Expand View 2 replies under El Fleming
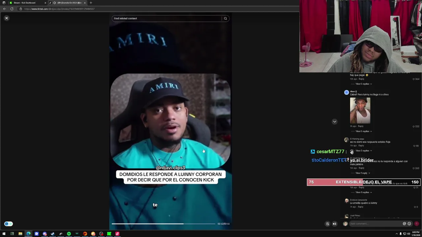422x237 pixels. click(364, 151)
